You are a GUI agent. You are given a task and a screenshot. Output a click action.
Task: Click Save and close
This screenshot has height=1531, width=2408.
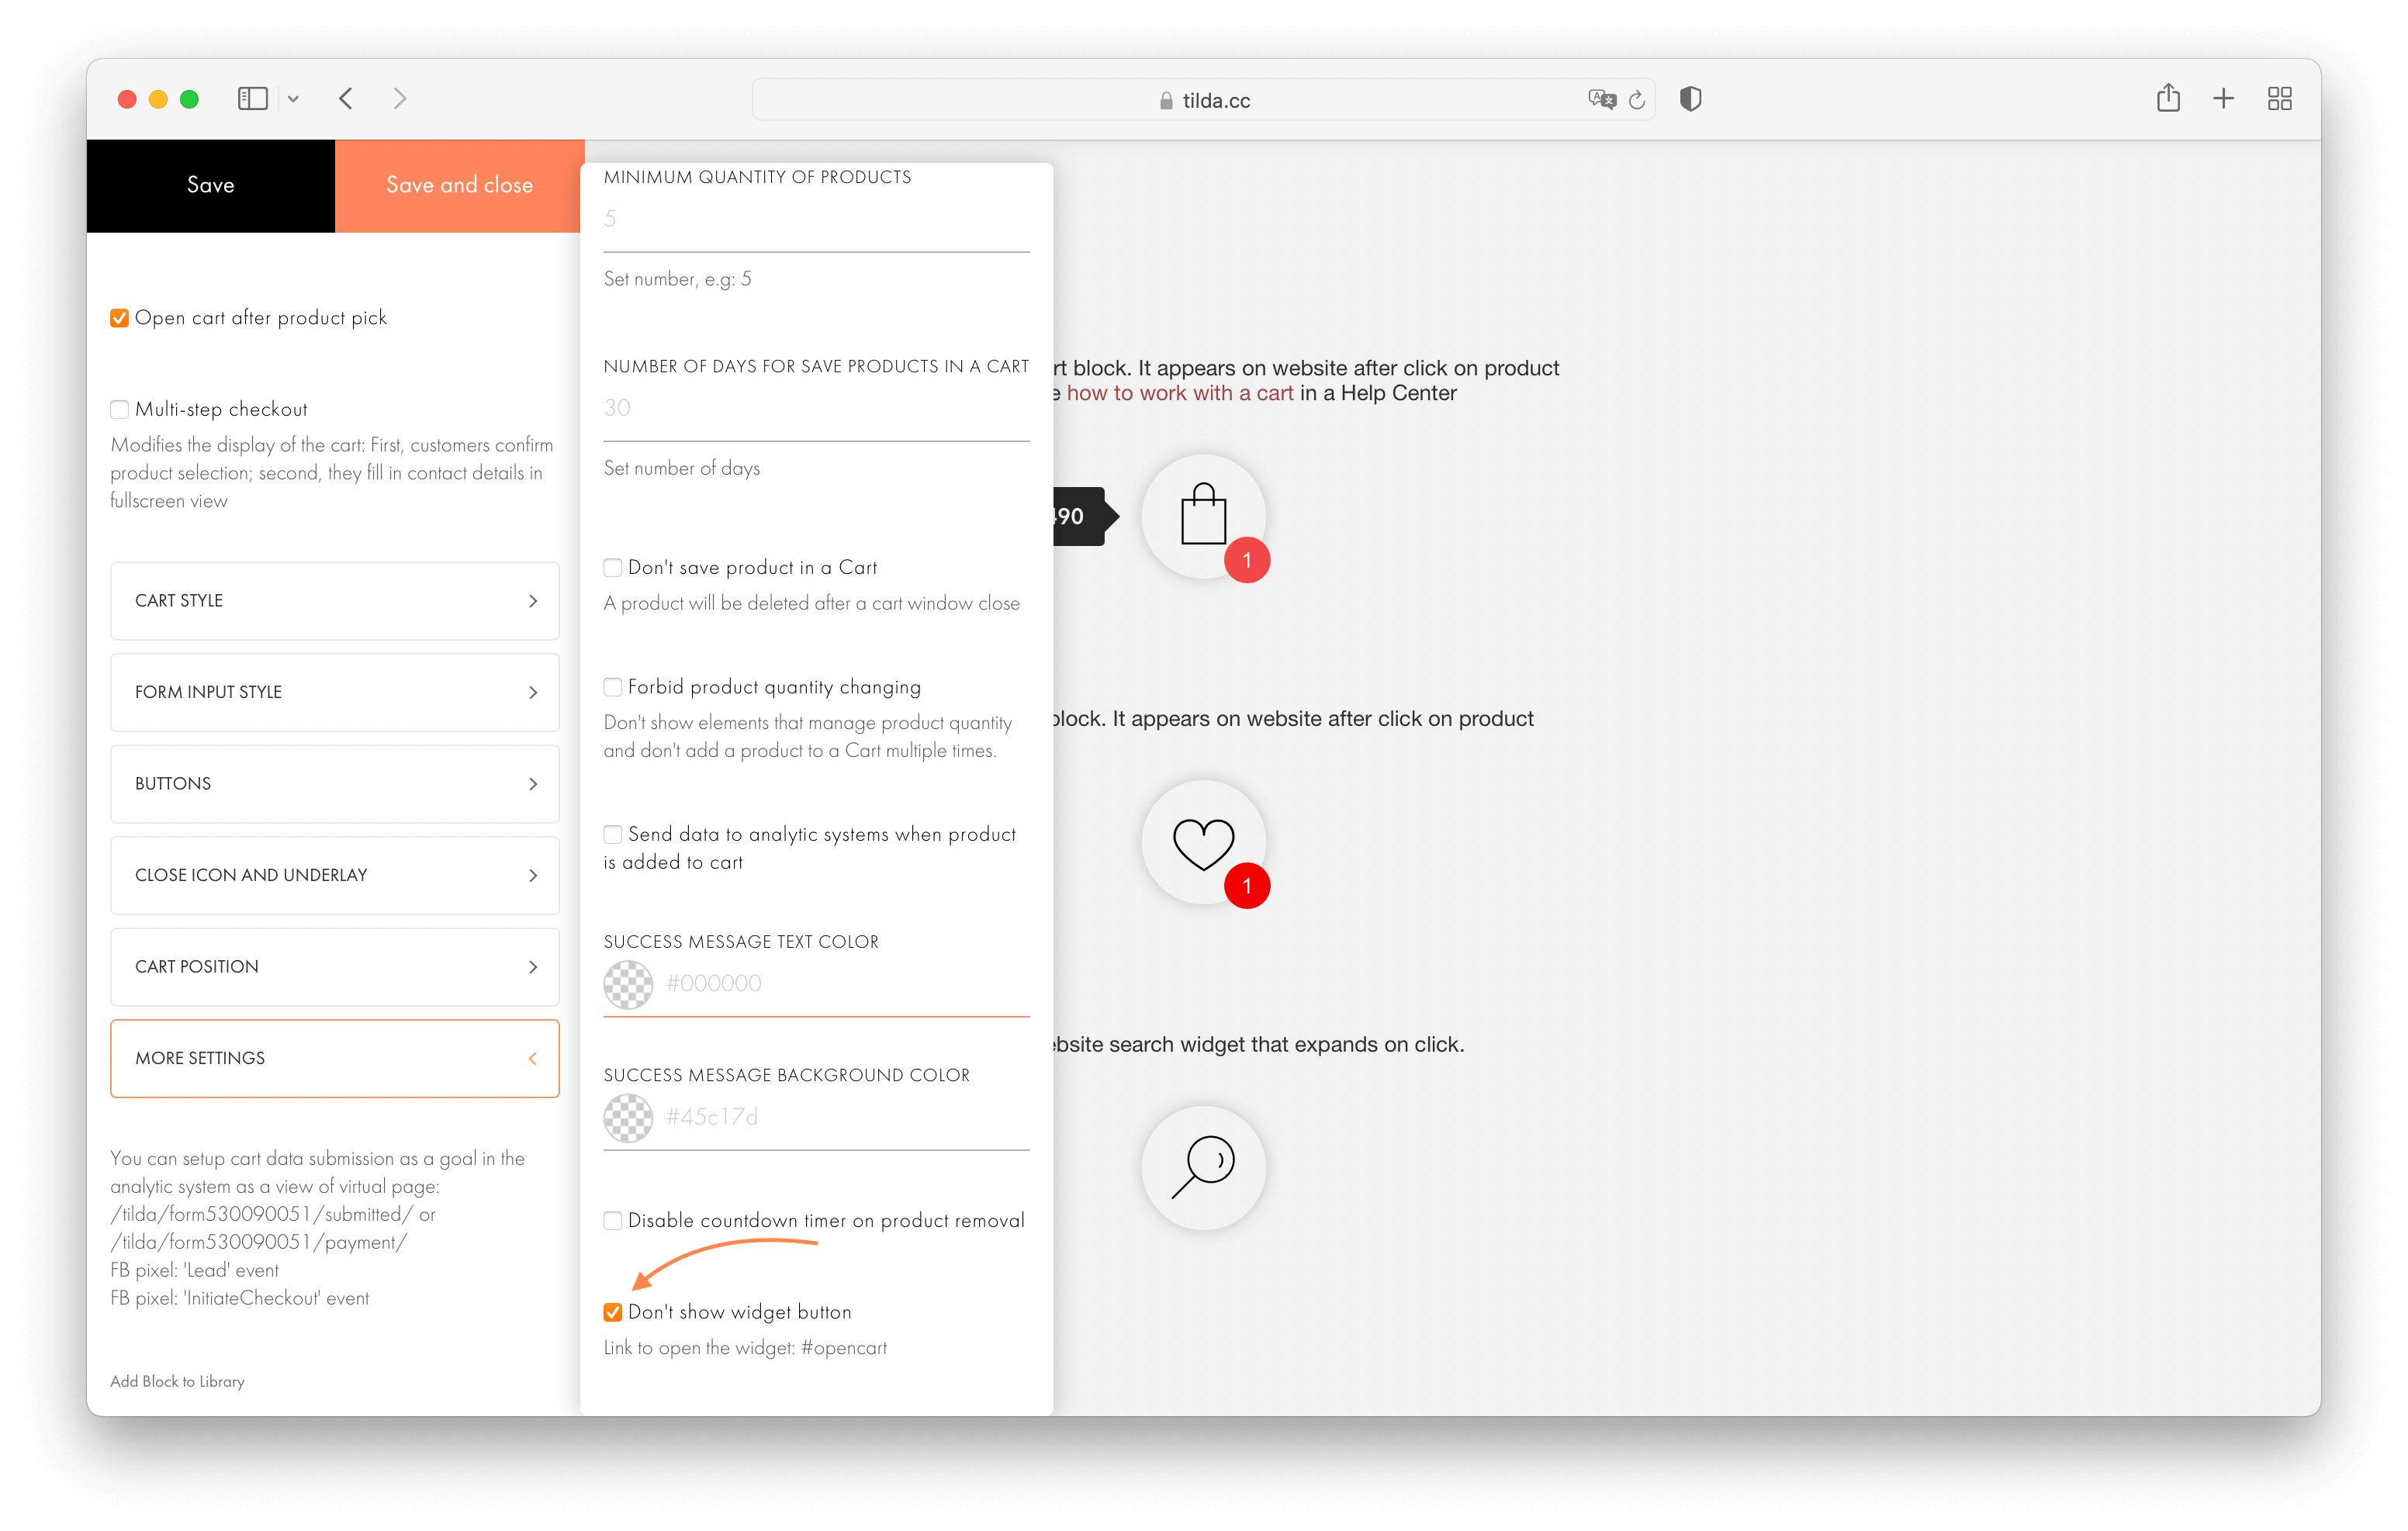(459, 185)
